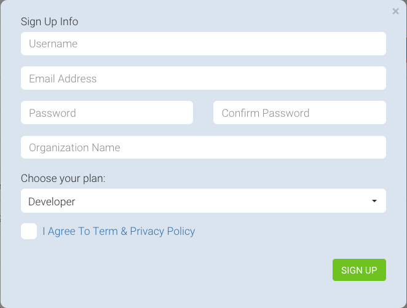Viewport: 407px width, 308px height.
Task: Focus the Email Address input
Action: point(203,78)
